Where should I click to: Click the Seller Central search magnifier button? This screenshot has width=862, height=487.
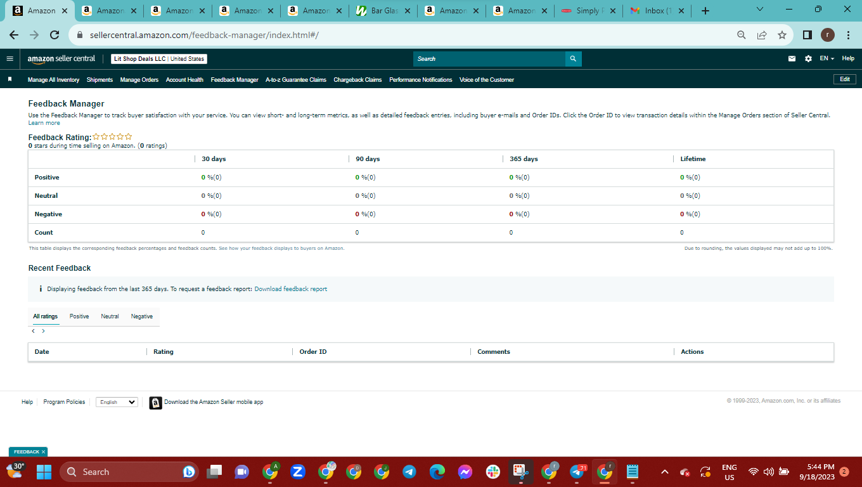[x=573, y=59]
